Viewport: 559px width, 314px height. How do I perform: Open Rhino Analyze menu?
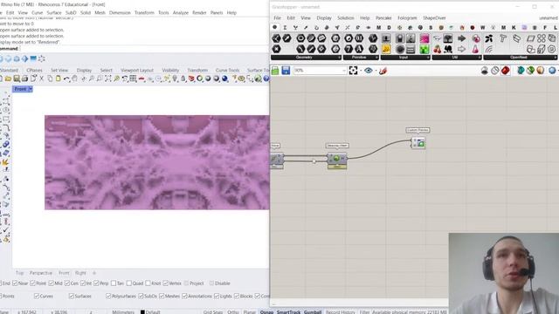(x=181, y=12)
